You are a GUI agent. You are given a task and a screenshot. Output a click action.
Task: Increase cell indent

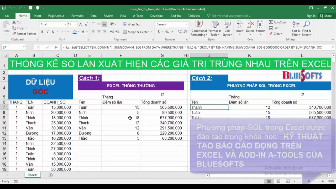coord(117,32)
